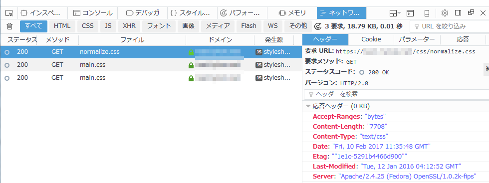Toggle the 画像 filter
This screenshot has height=183, width=489.
click(x=189, y=26)
